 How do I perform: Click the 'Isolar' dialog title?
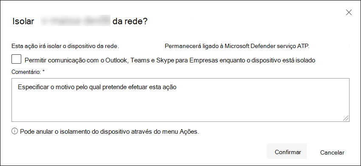pyautogui.click(x=23, y=21)
